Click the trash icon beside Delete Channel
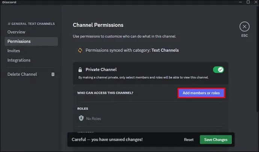The height and width of the screenshot is (152, 259). 53,74
